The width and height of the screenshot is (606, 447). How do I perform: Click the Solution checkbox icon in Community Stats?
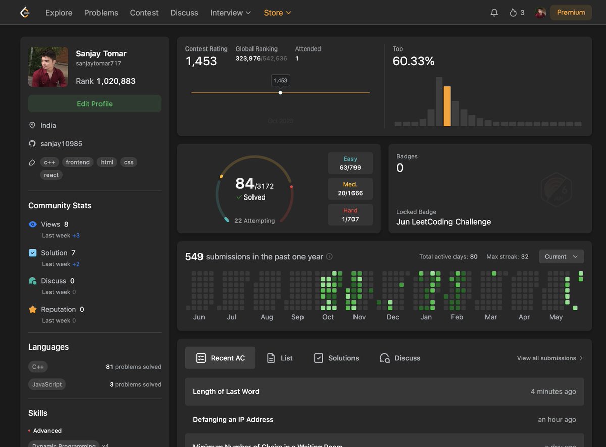[33, 253]
